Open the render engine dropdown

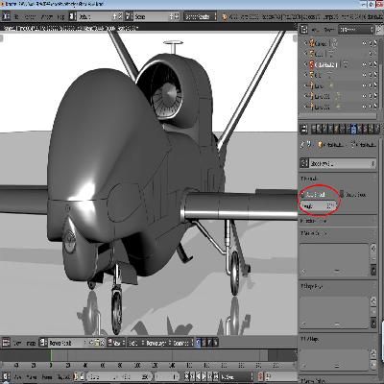201,16
